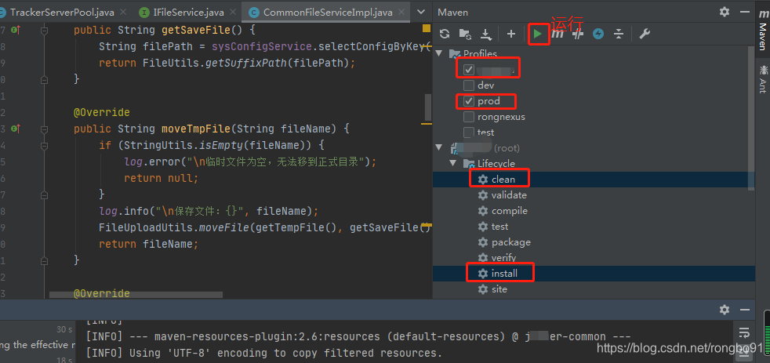Collapse the root project node
The width and height of the screenshot is (770, 363).
coord(439,148)
